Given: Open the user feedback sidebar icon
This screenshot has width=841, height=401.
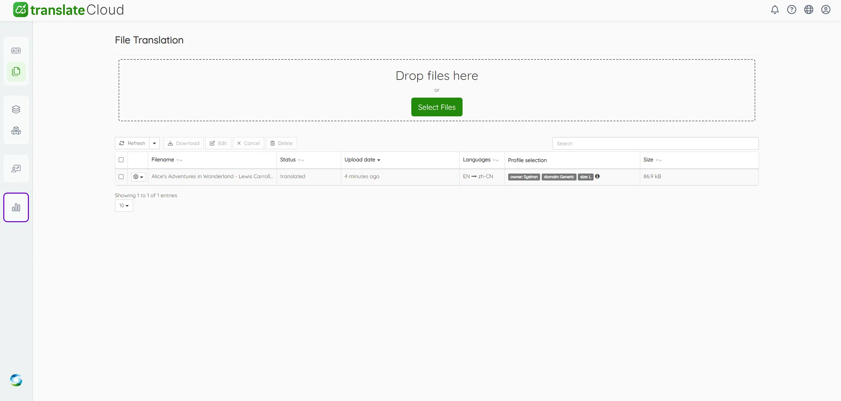Looking at the screenshot, I should point(16,169).
